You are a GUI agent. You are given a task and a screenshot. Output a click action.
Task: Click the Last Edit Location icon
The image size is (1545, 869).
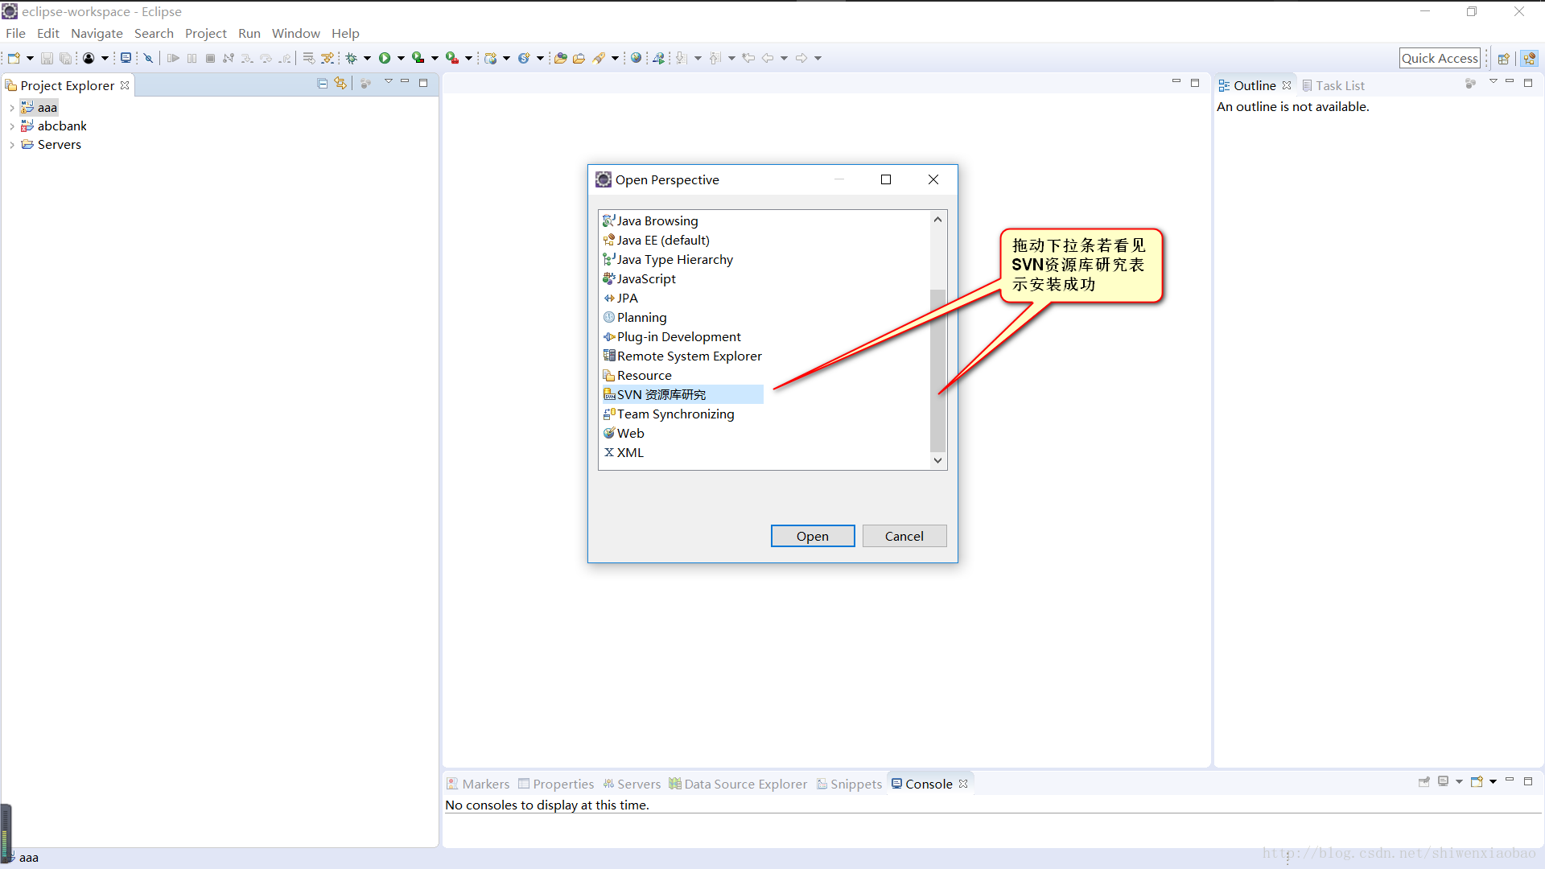[x=748, y=58]
